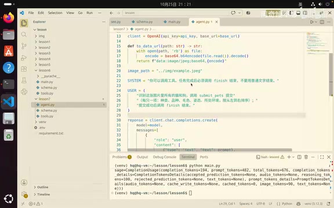Open the Run menu
This screenshot has height=208, width=334.
click(x=90, y=13)
